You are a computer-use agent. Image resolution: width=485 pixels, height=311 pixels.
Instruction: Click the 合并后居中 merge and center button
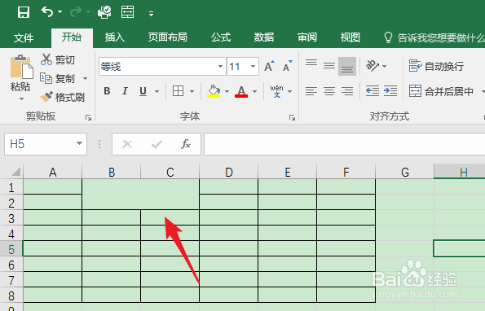(441, 91)
